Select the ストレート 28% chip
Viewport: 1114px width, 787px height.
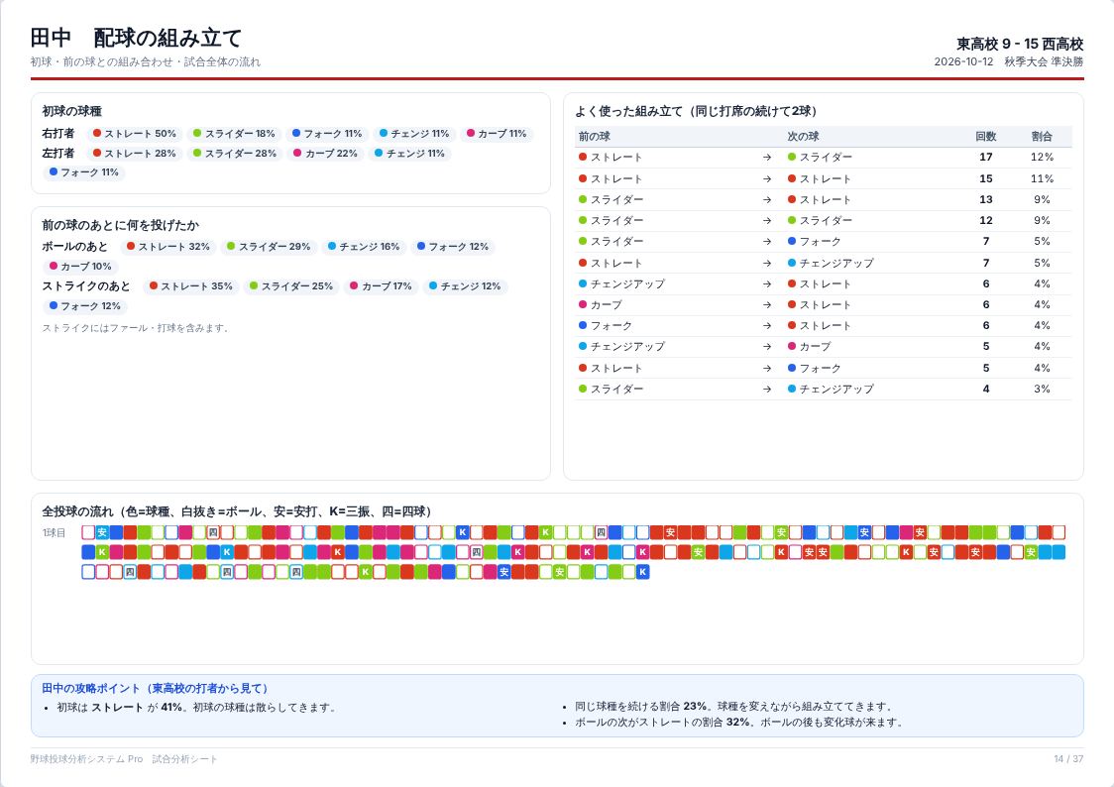tap(134, 154)
